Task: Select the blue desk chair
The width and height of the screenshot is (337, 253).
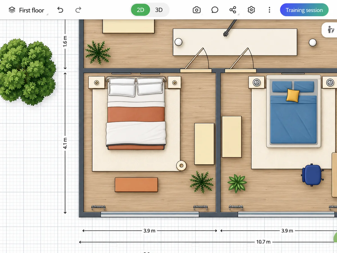Action: [312, 175]
